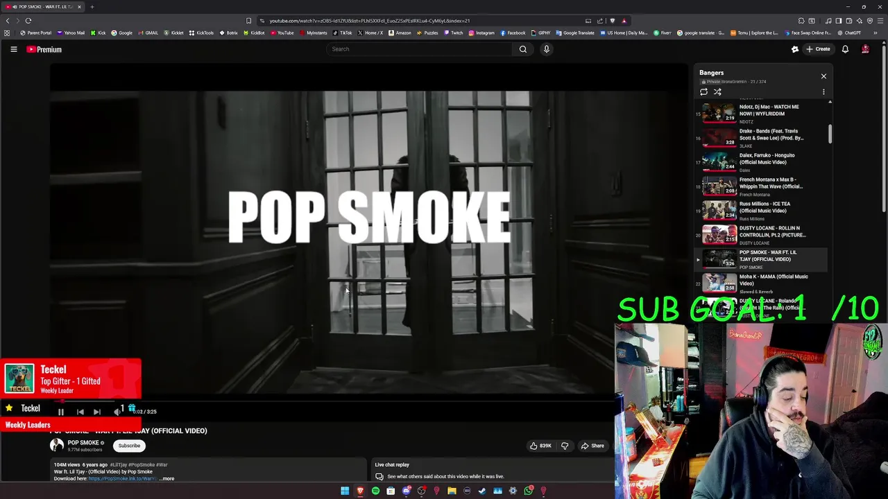The height and width of the screenshot is (499, 888).
Task: Click the search magnifier button
Action: point(523,49)
